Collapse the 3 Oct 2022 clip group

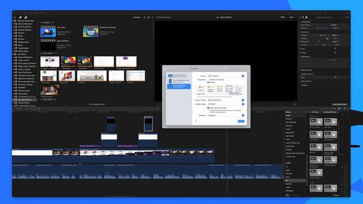(x=41, y=53)
